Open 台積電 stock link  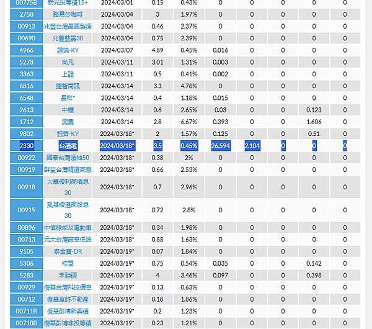click(68, 146)
